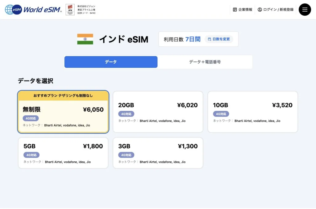
Task: Click the おすすめプラン テザリングも制限なし banner
Action: tap(63, 96)
